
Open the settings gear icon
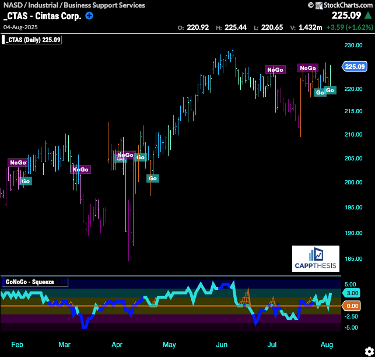[x=369, y=352]
